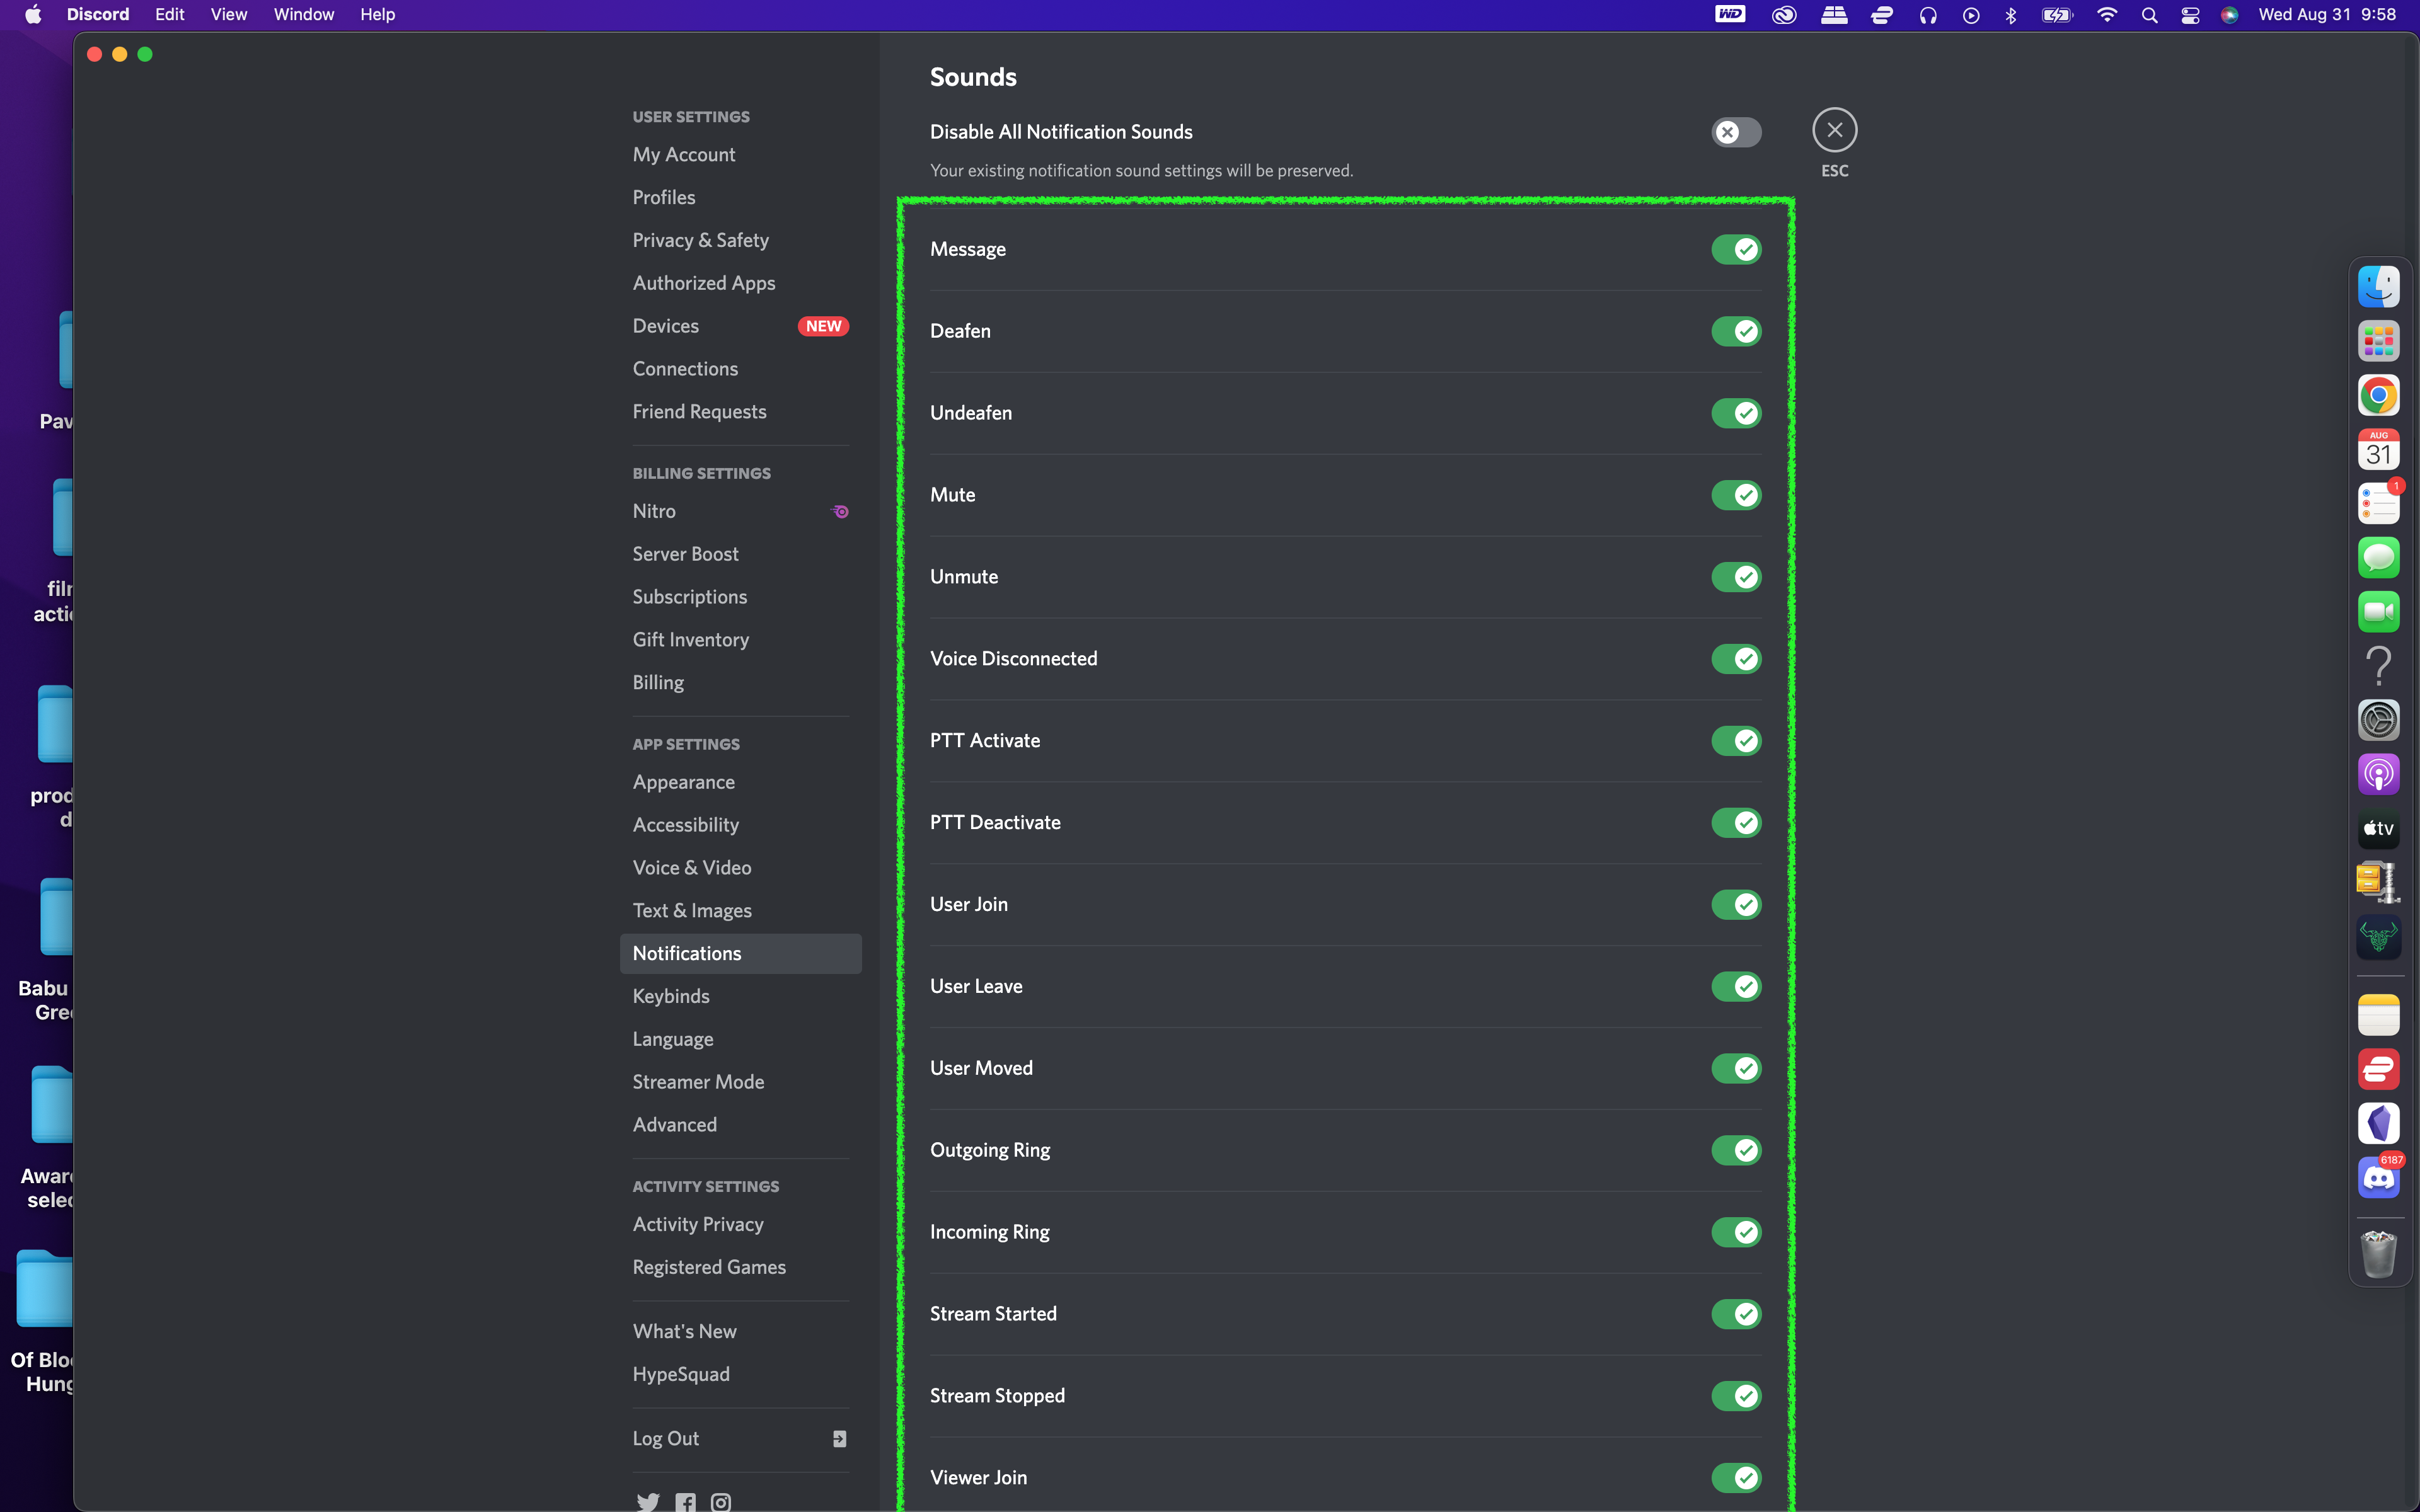Click the Facebook icon in settings sidebar
The height and width of the screenshot is (1512, 2420).
tap(685, 1501)
